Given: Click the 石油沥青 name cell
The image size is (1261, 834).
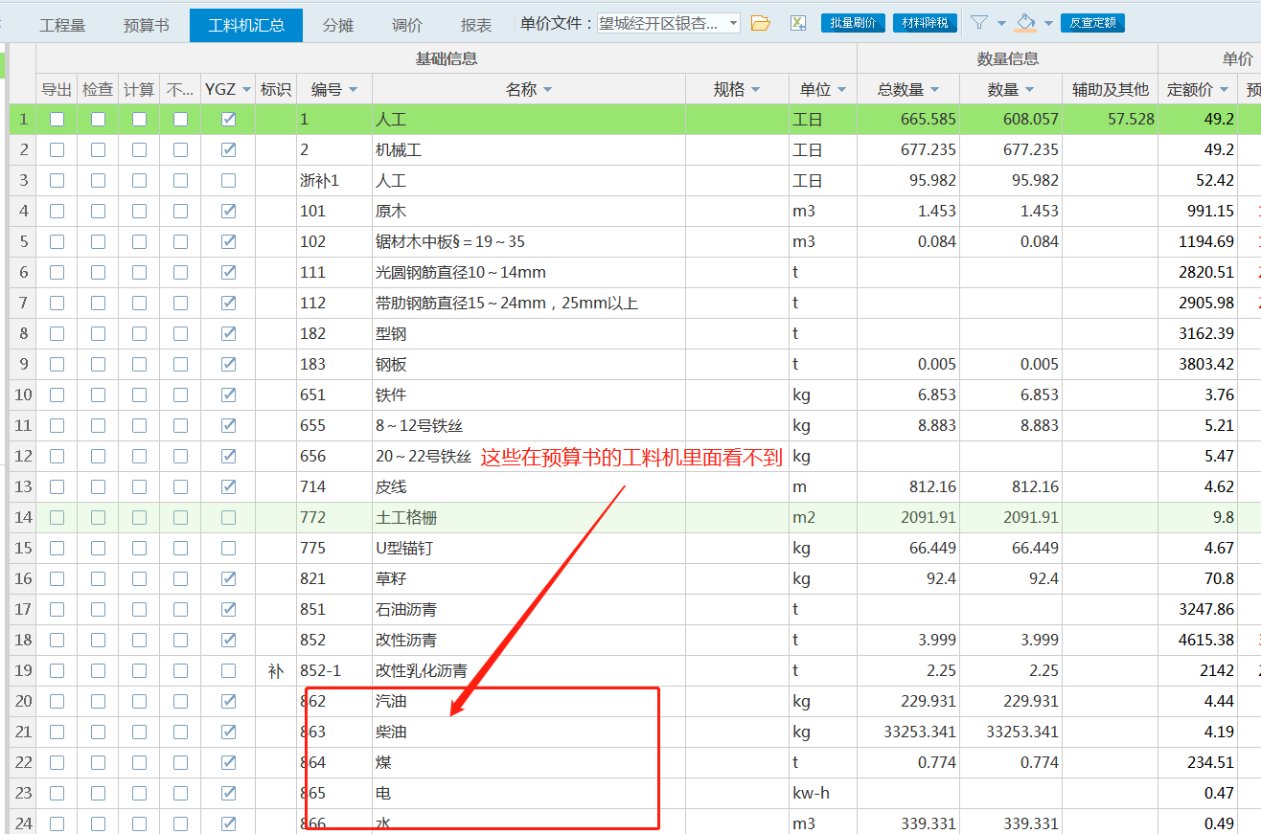Looking at the screenshot, I should point(529,610).
